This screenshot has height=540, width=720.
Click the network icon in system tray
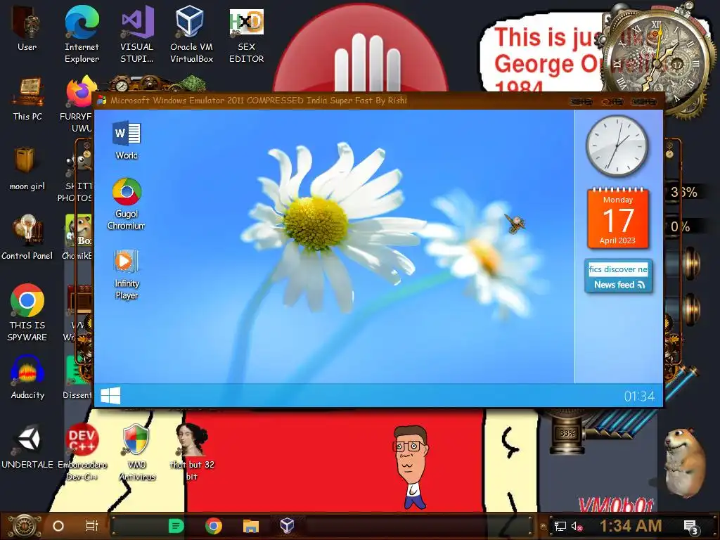560,526
